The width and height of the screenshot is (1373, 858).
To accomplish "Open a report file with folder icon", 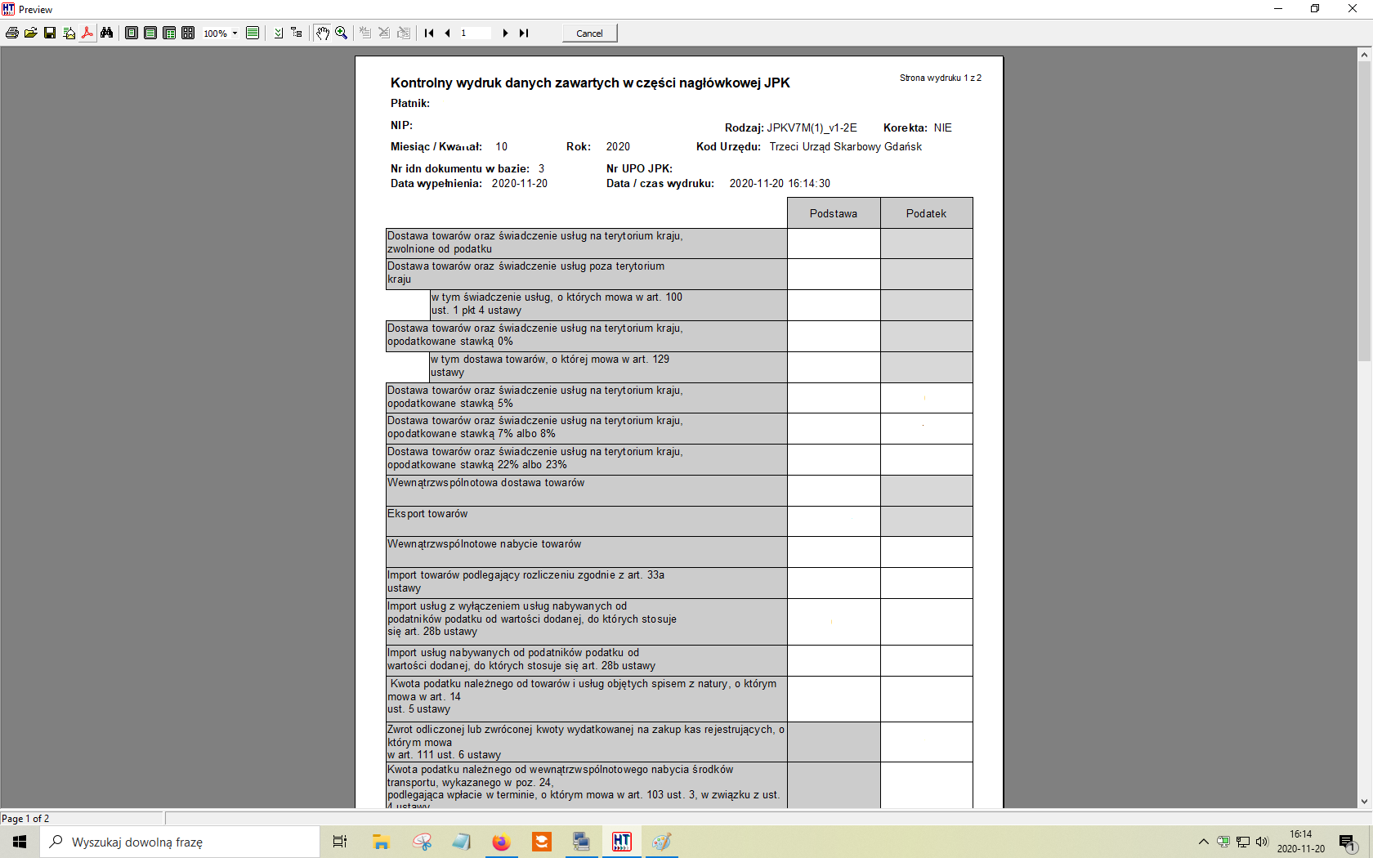I will pyautogui.click(x=31, y=34).
